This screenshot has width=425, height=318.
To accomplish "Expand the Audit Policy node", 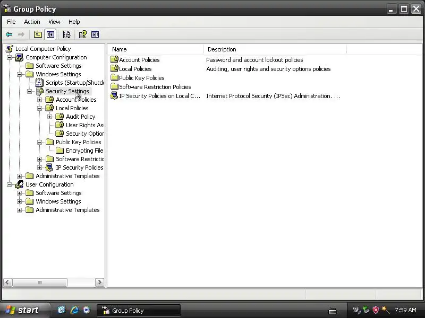I will coord(49,117).
